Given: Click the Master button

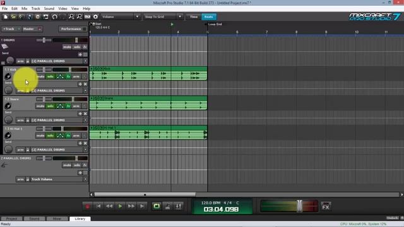Looking at the screenshot, I should (32, 29).
